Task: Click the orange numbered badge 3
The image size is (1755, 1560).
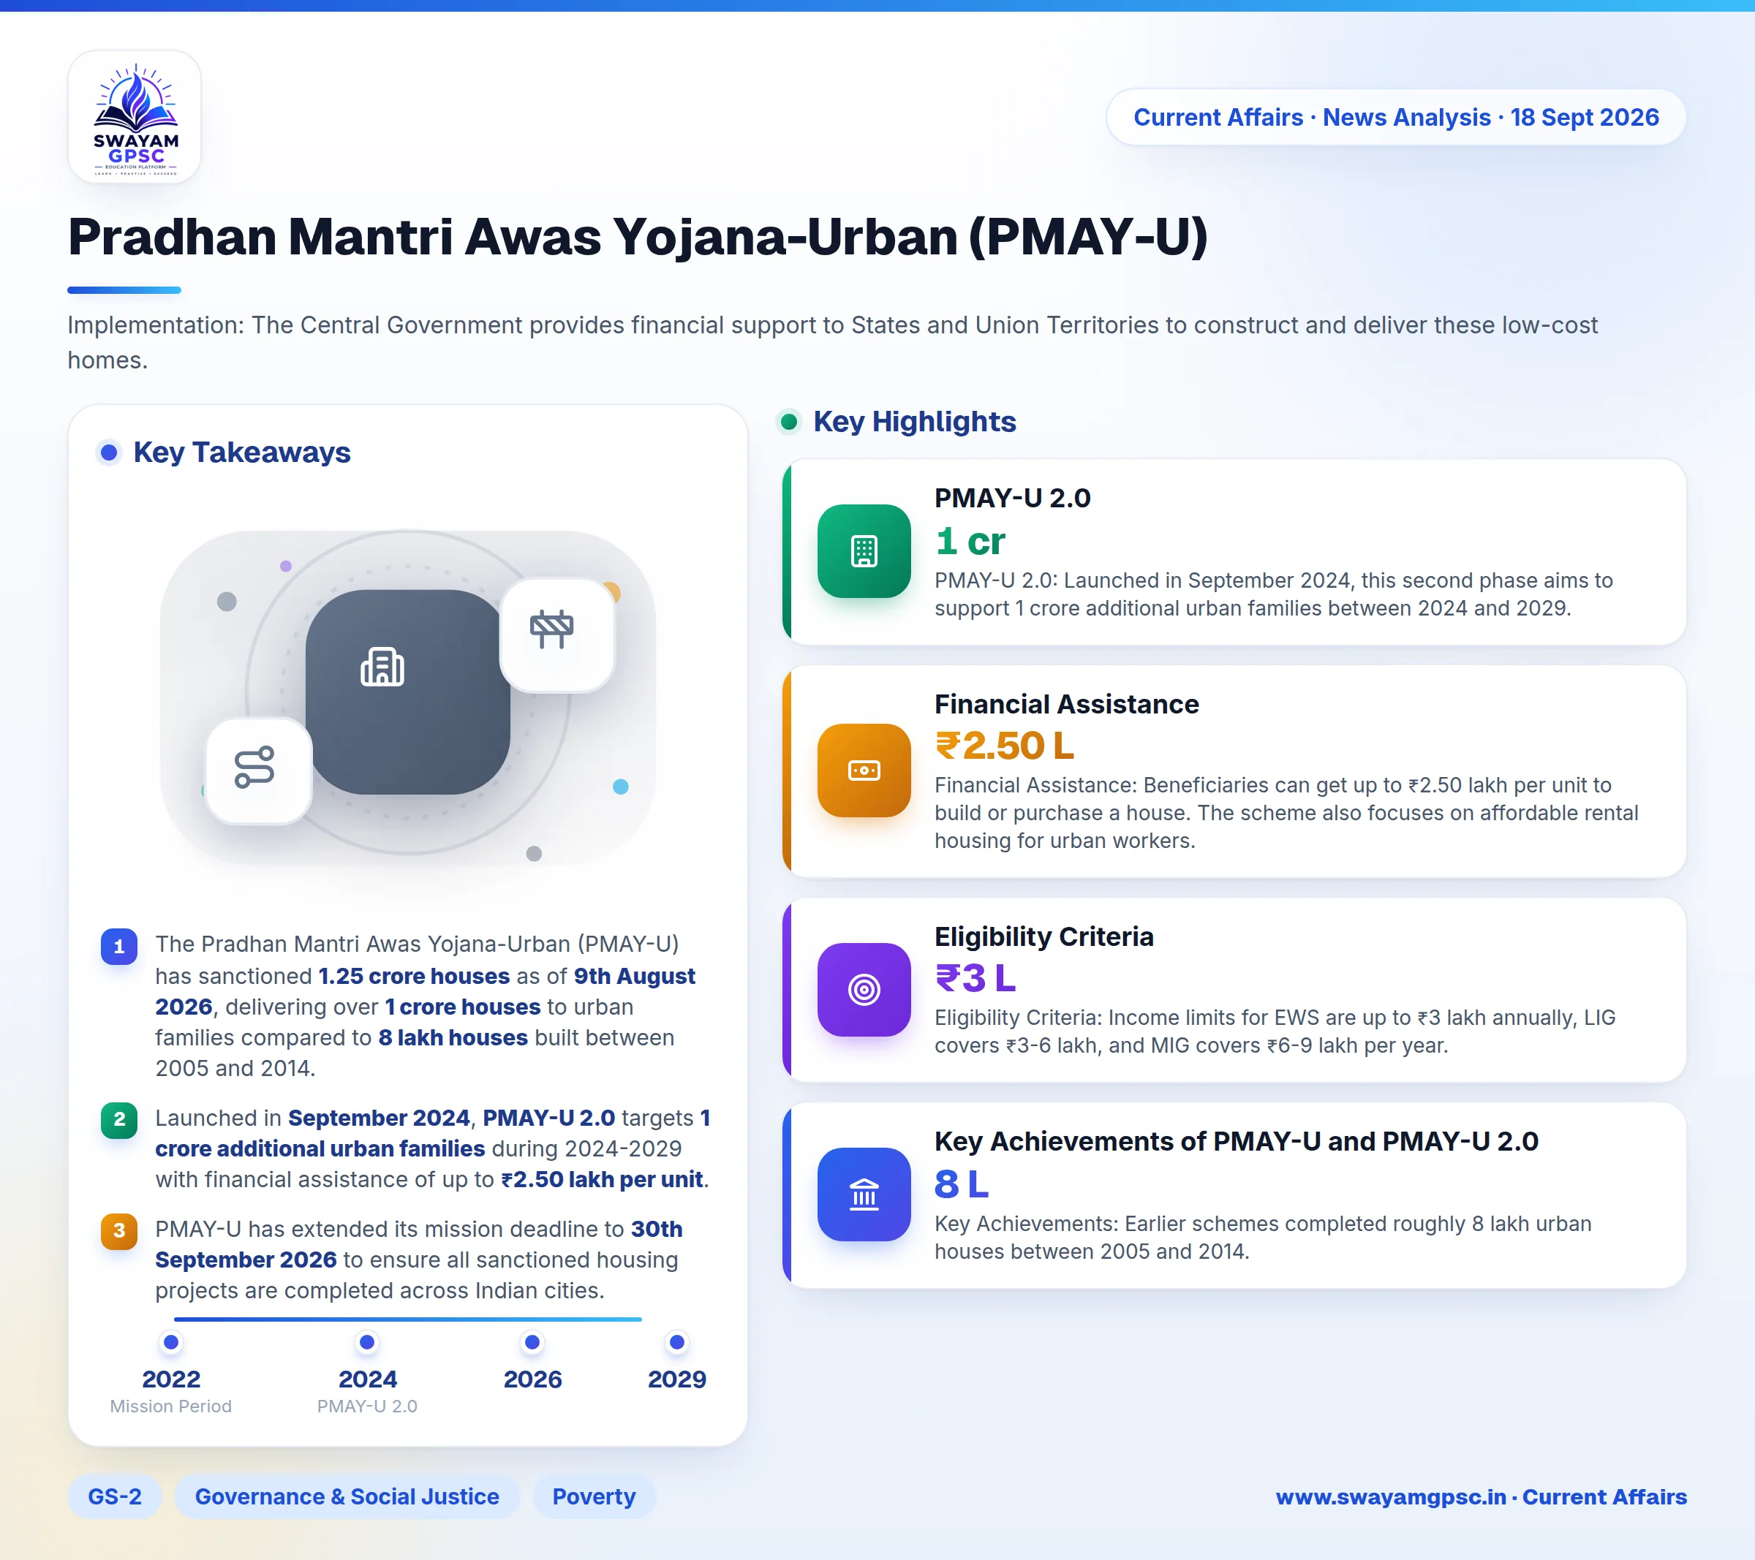Action: tap(119, 1230)
